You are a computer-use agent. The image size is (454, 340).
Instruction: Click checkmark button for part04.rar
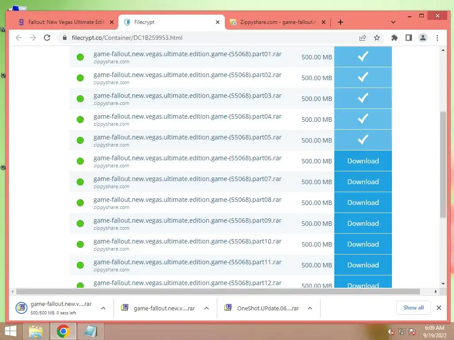(363, 119)
